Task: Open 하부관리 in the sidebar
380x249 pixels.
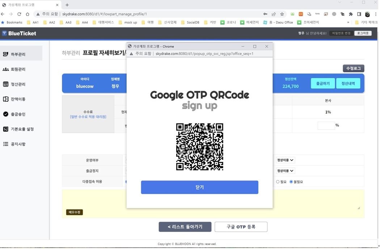Action: point(21,54)
